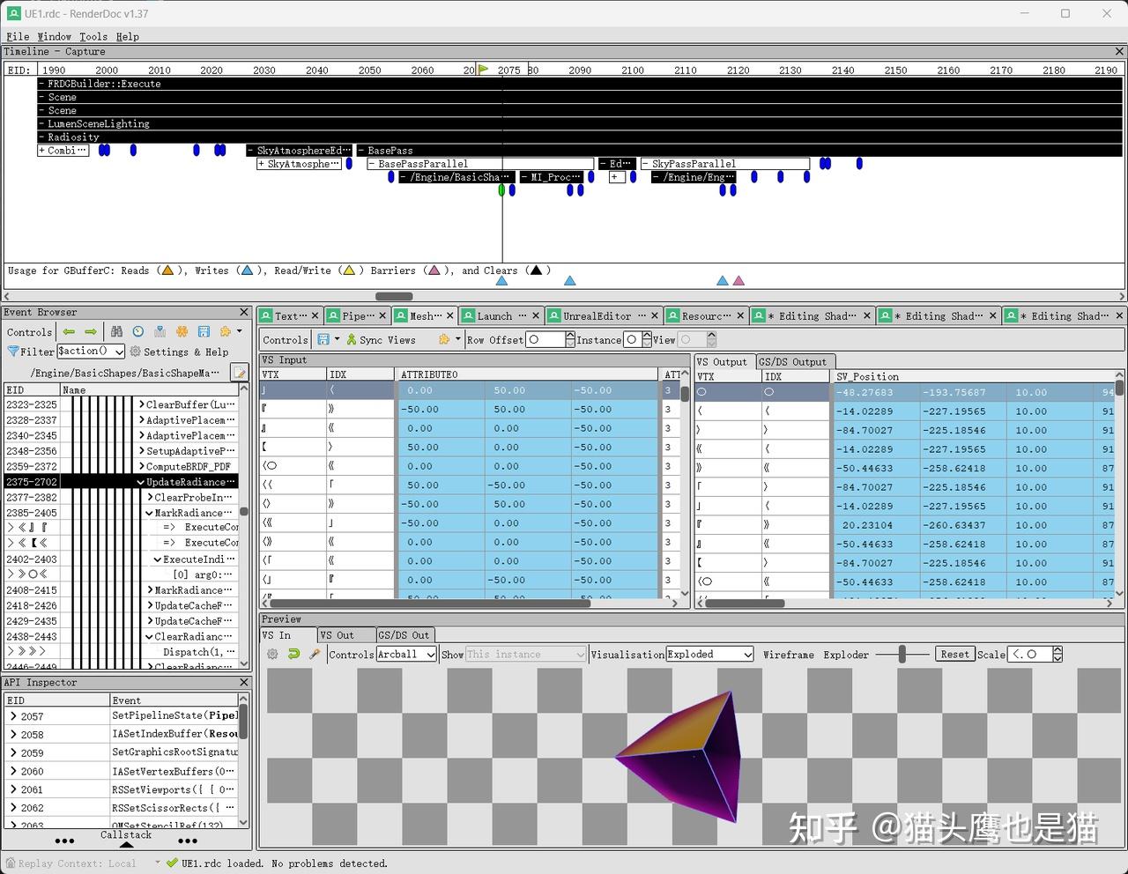Open the Visualisation Exploded dropdown
1128x874 pixels.
[710, 655]
